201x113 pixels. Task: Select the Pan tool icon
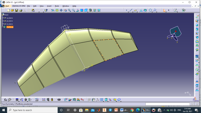(61, 10)
